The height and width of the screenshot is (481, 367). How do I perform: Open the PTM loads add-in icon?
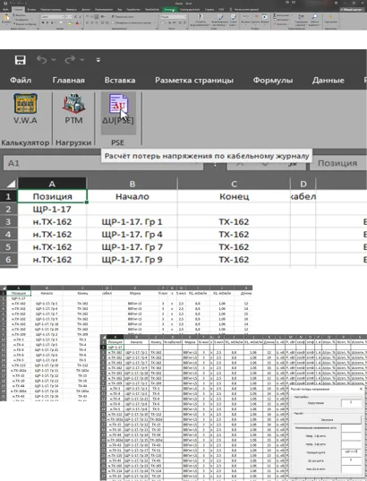click(73, 109)
